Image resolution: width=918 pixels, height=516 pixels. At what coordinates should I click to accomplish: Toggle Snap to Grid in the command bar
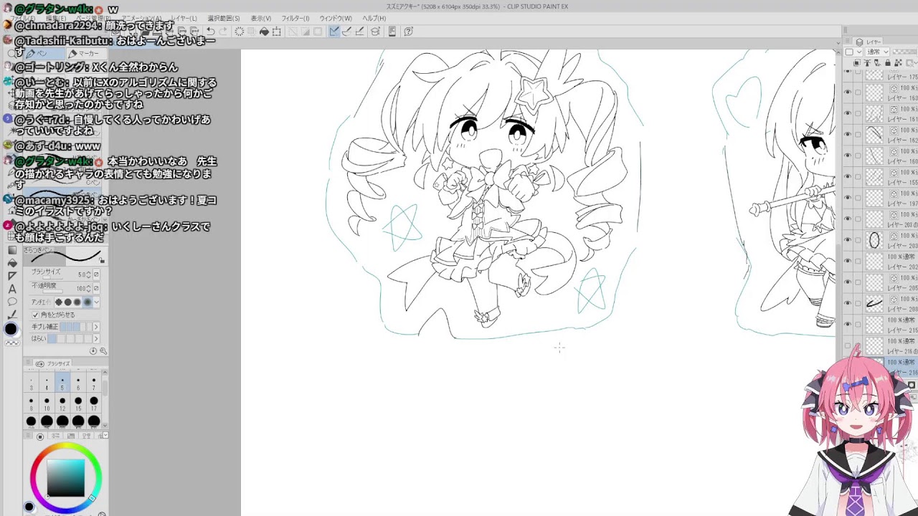click(x=360, y=32)
